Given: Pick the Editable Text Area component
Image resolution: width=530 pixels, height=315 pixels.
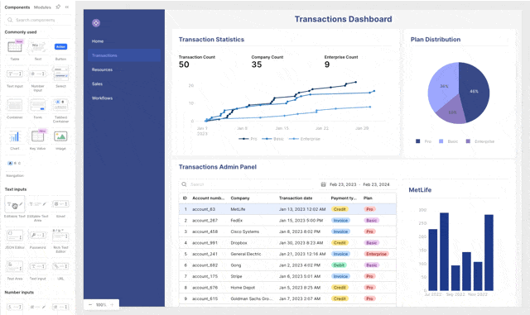Looking at the screenshot, I should coord(38,204).
